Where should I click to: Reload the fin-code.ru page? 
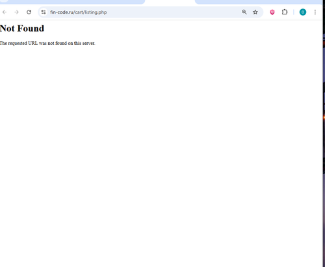click(29, 12)
